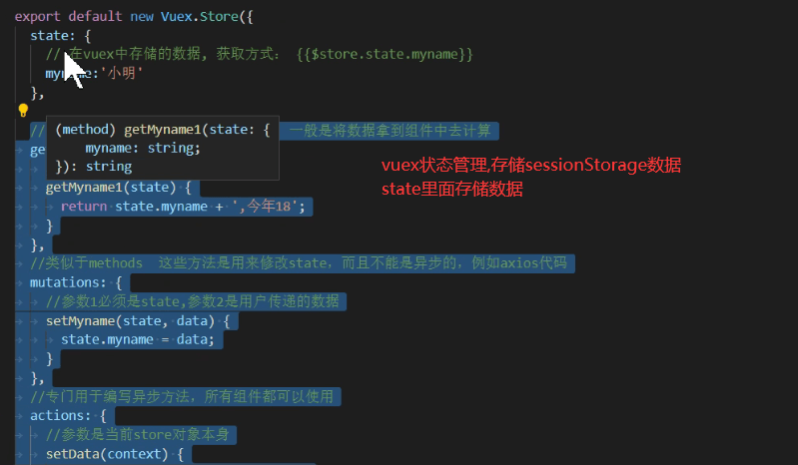798x465 pixels.
Task: Click the comment about methods and axios
Action: [x=299, y=263]
